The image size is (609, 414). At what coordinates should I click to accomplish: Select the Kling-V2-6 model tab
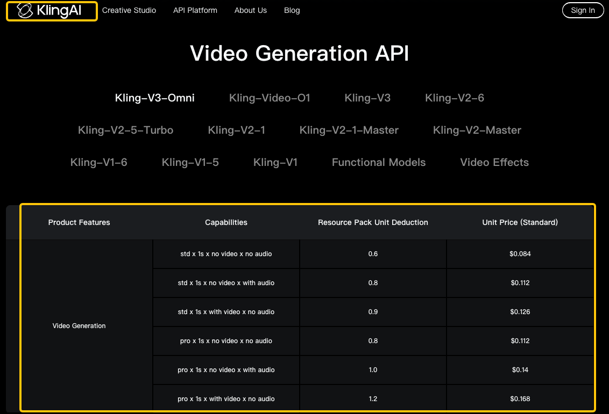click(x=455, y=98)
